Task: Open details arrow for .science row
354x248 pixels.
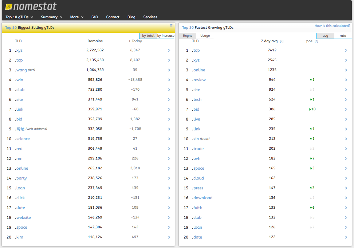Action: pos(169,139)
